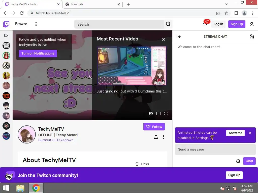The width and height of the screenshot is (258, 193).
Task: Click Show me on emotes notice
Action: [235, 133]
